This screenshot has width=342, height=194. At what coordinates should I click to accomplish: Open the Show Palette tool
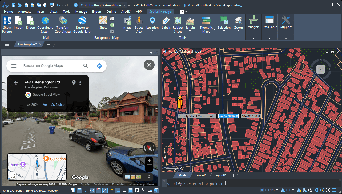click(7, 25)
